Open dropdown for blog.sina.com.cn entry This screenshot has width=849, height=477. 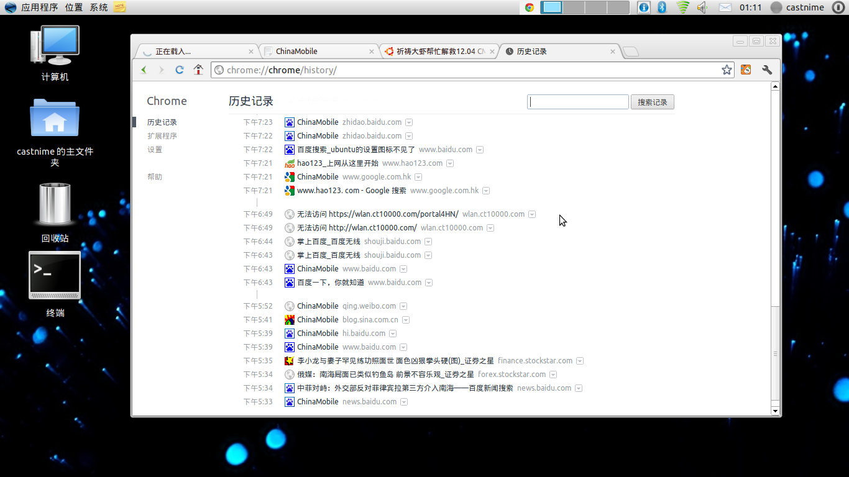coord(406,320)
